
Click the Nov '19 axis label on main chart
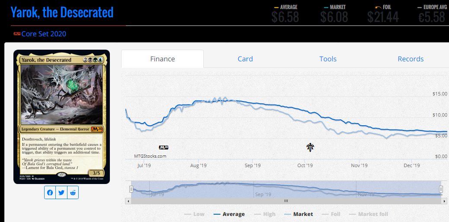coord(359,165)
